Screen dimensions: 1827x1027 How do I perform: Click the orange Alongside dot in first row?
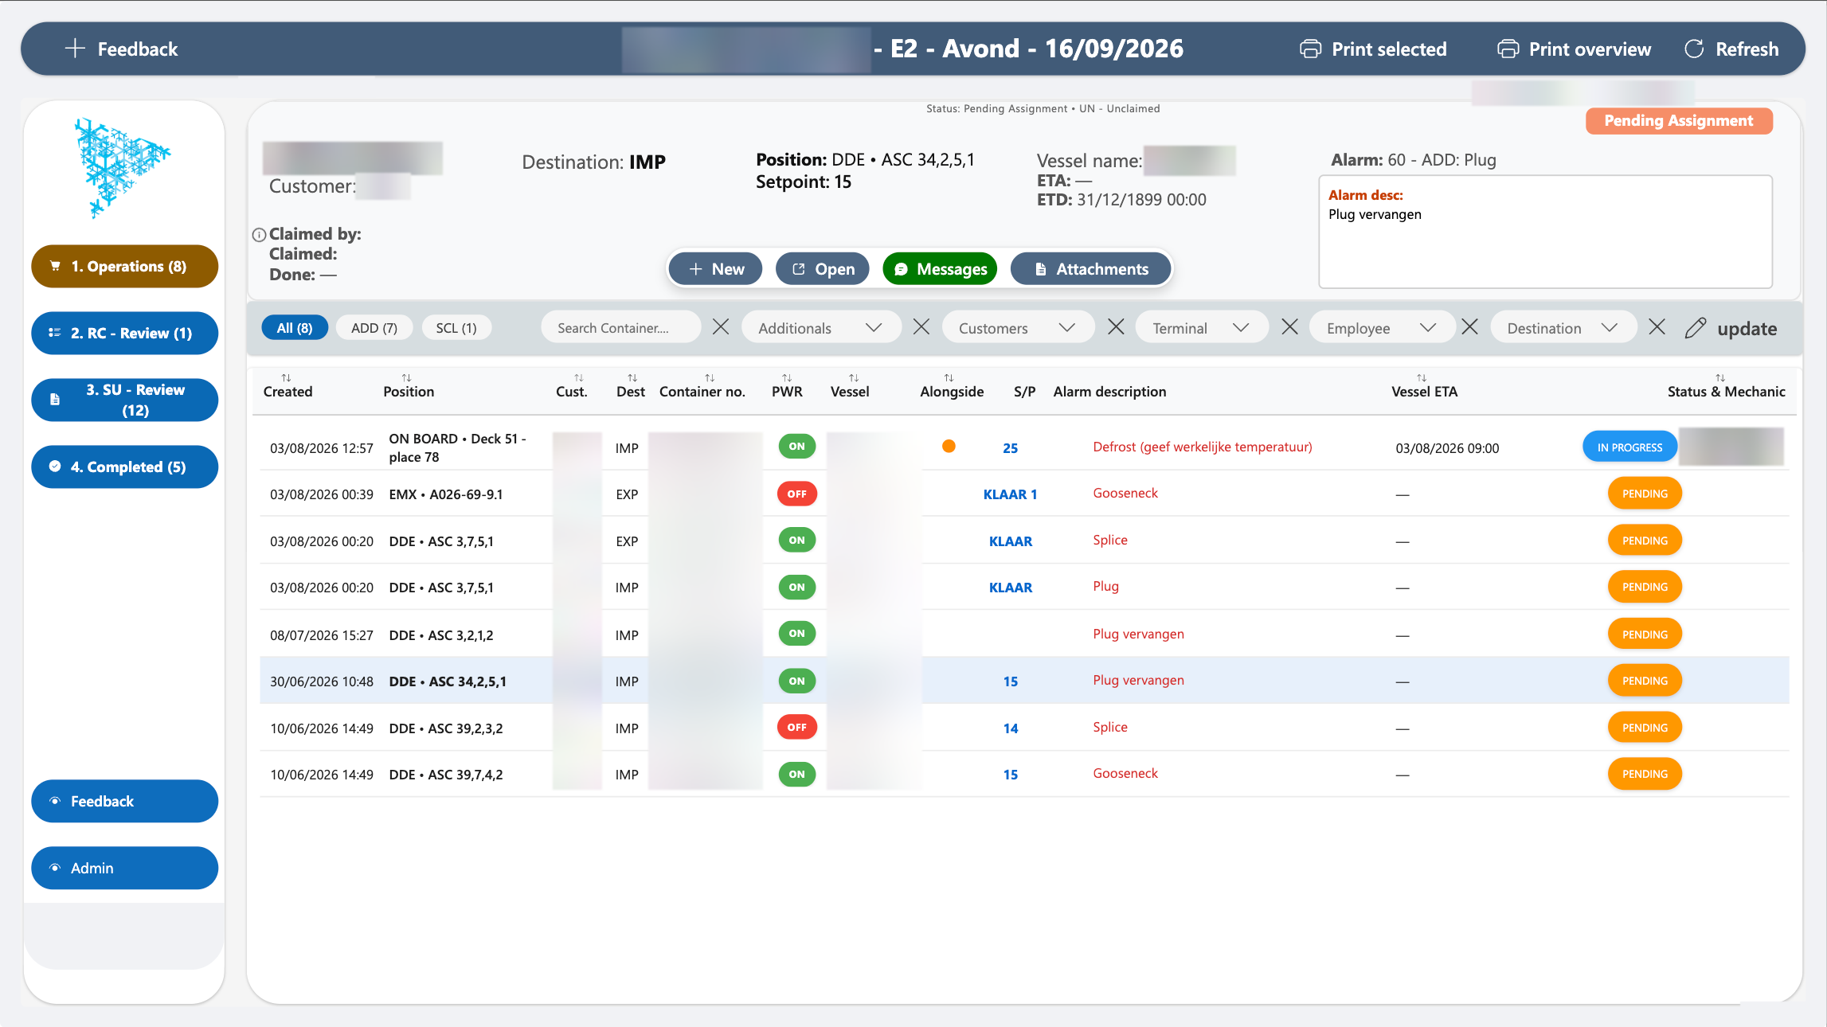[x=949, y=447]
